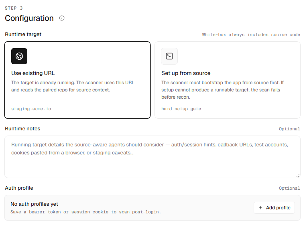
Task: Click the plus icon on Add profile
Action: (260, 208)
